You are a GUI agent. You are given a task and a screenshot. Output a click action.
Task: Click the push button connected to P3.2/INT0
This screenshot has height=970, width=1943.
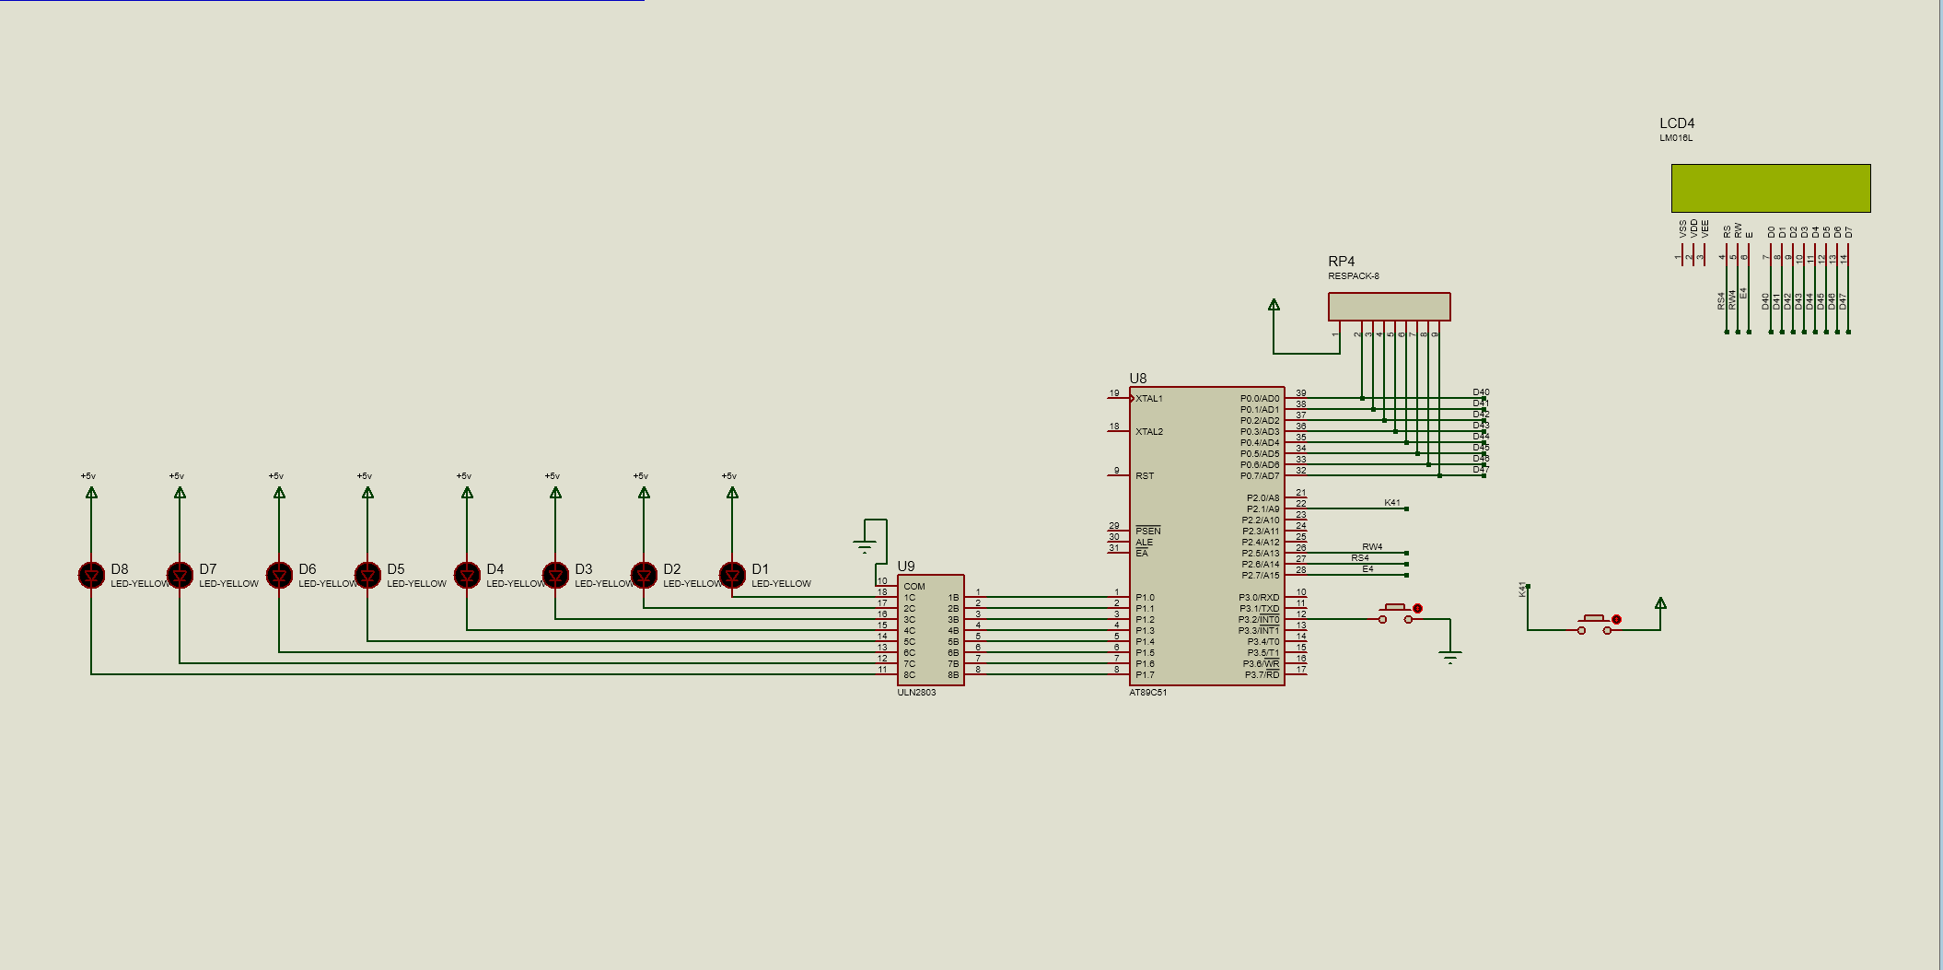(x=1400, y=614)
